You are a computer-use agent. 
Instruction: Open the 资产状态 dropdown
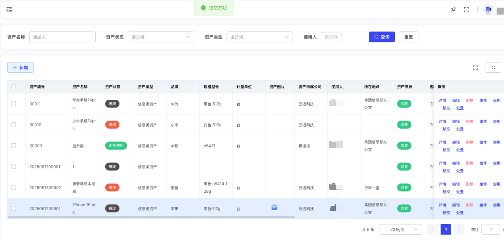tap(161, 37)
